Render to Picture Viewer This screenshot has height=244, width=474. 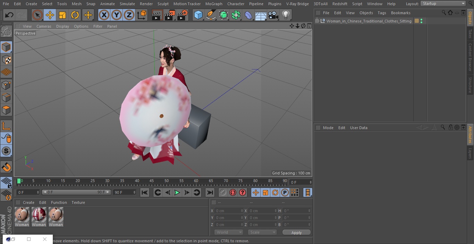click(170, 15)
